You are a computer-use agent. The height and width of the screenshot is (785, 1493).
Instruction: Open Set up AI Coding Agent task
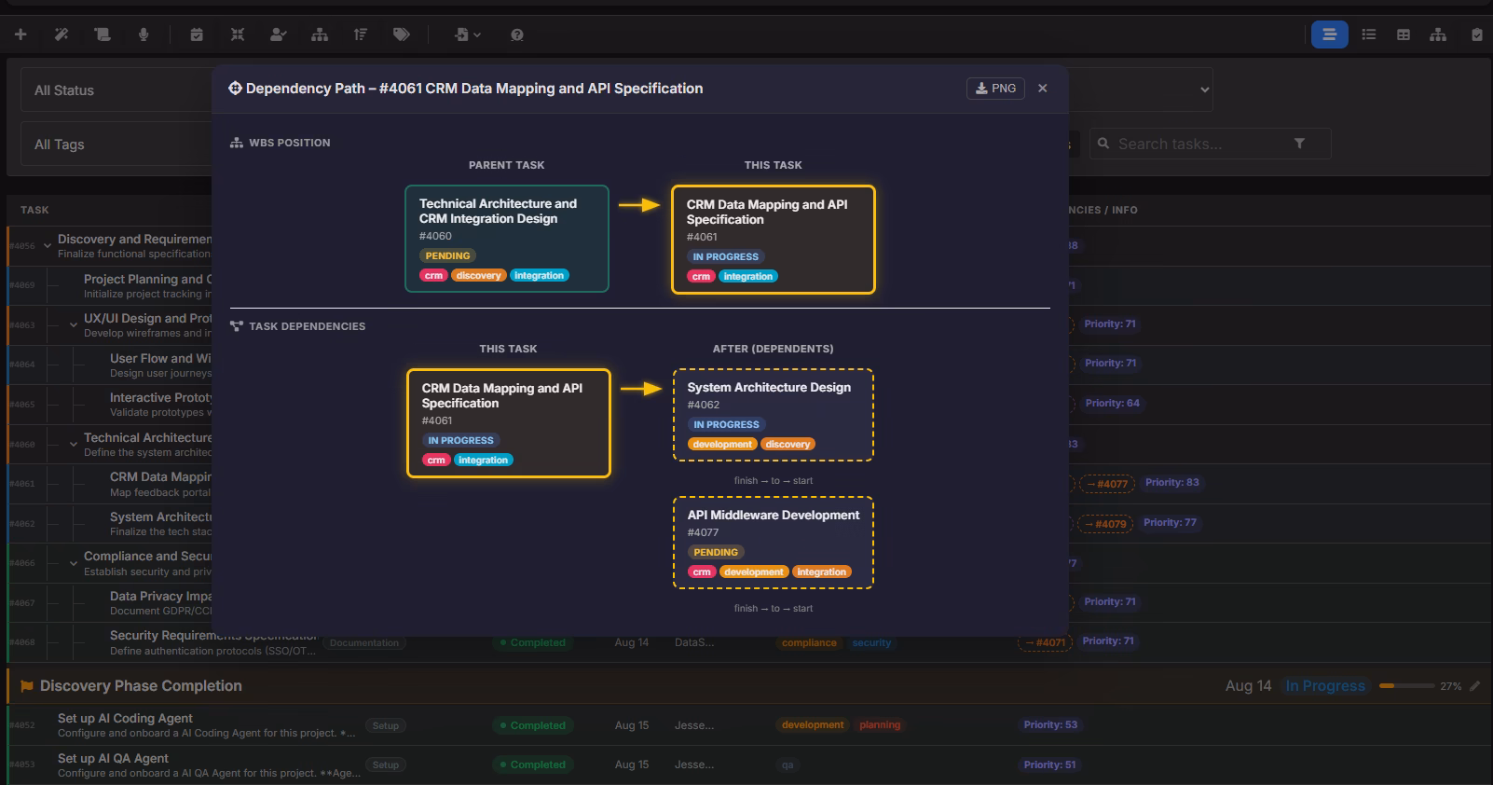coord(125,719)
